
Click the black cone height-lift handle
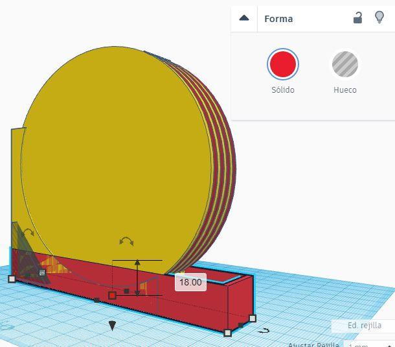click(x=112, y=326)
